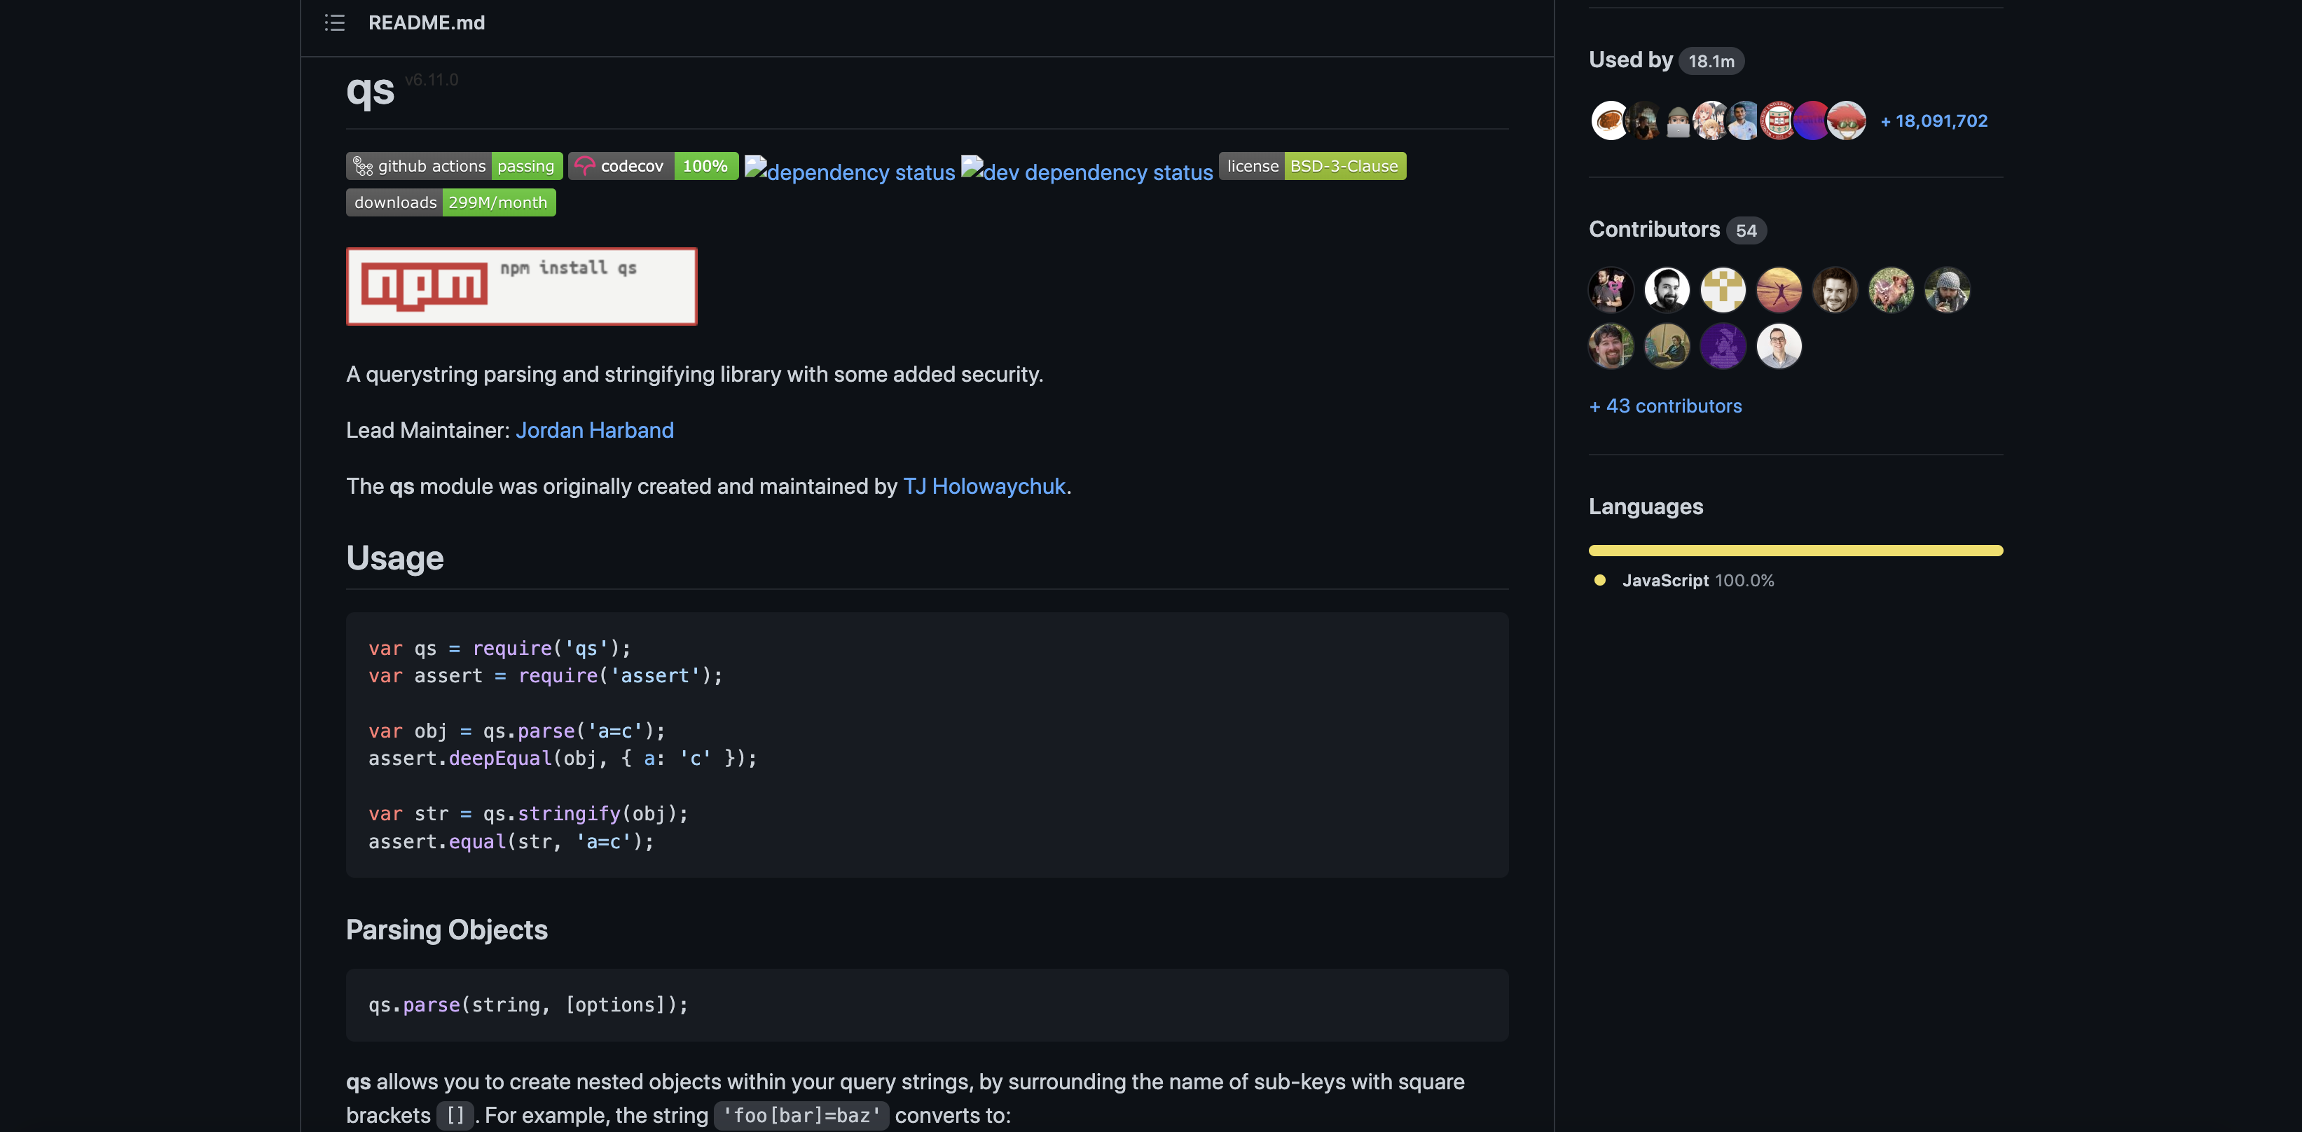This screenshot has width=2302, height=1132.
Task: Select the last contributor avatar in second row
Action: pyautogui.click(x=1779, y=346)
